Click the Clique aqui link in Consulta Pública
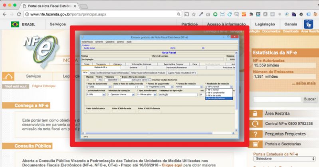The image size is (319, 167). (172, 165)
